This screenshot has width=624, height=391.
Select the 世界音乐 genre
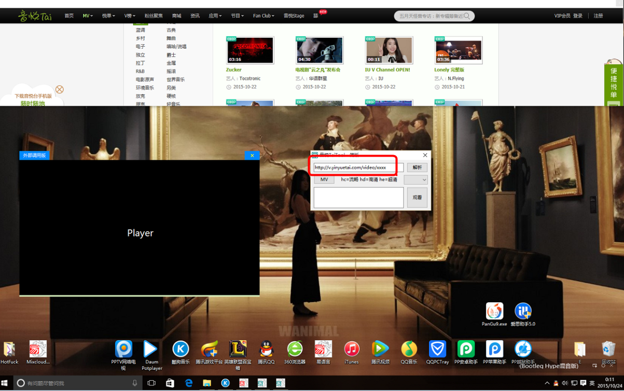point(175,80)
